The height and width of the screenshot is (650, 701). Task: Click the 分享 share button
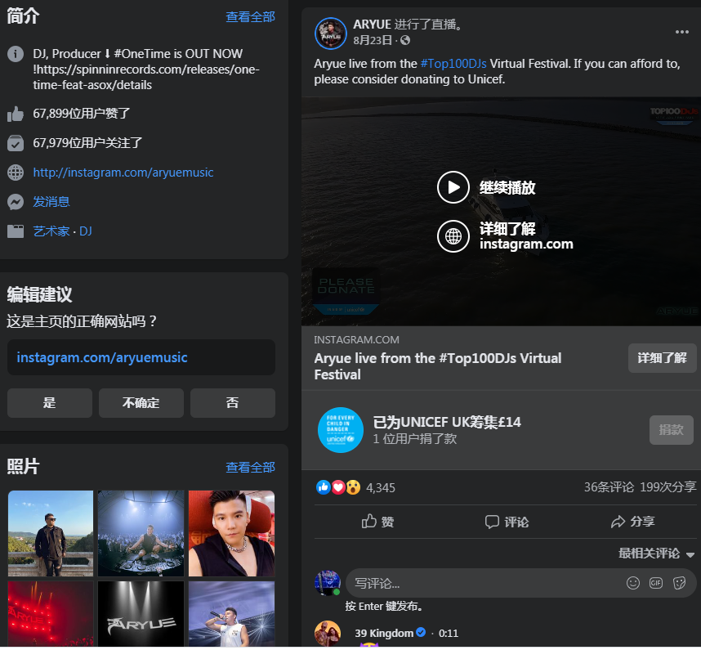click(632, 522)
